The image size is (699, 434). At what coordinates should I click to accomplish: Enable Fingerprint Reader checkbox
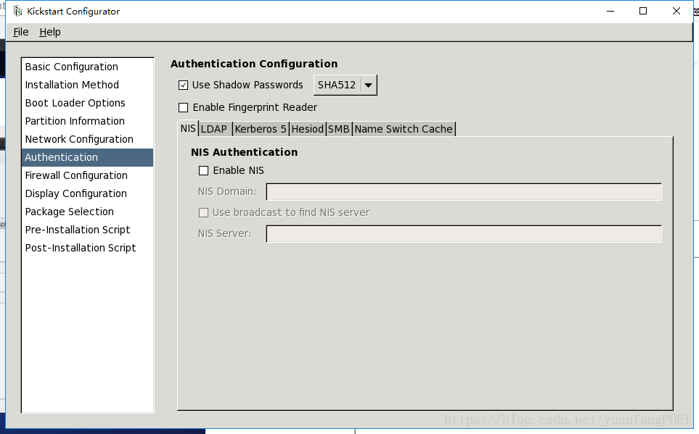click(183, 108)
